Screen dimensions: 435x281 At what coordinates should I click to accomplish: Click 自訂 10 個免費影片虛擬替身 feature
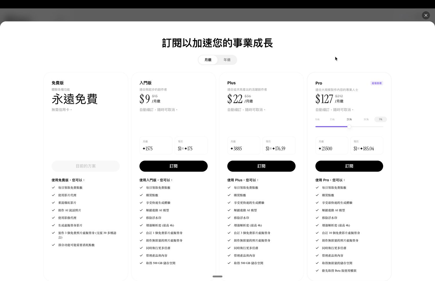tap(341, 233)
